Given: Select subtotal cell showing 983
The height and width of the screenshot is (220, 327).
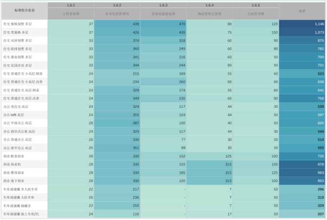Looking at the screenshot, I should point(302,172).
